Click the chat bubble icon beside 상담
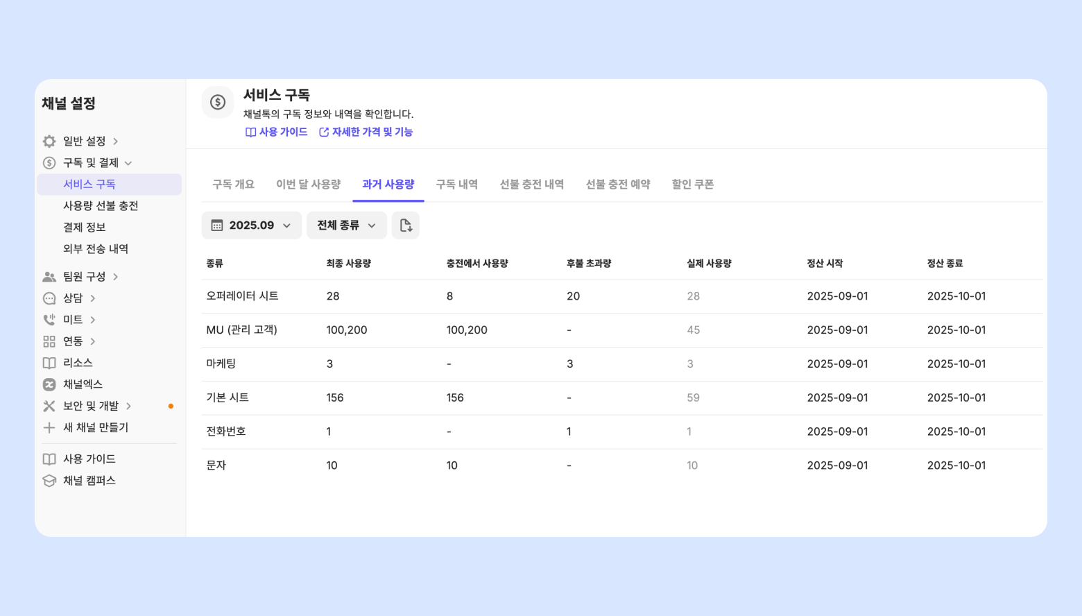This screenshot has width=1082, height=616. (x=49, y=298)
